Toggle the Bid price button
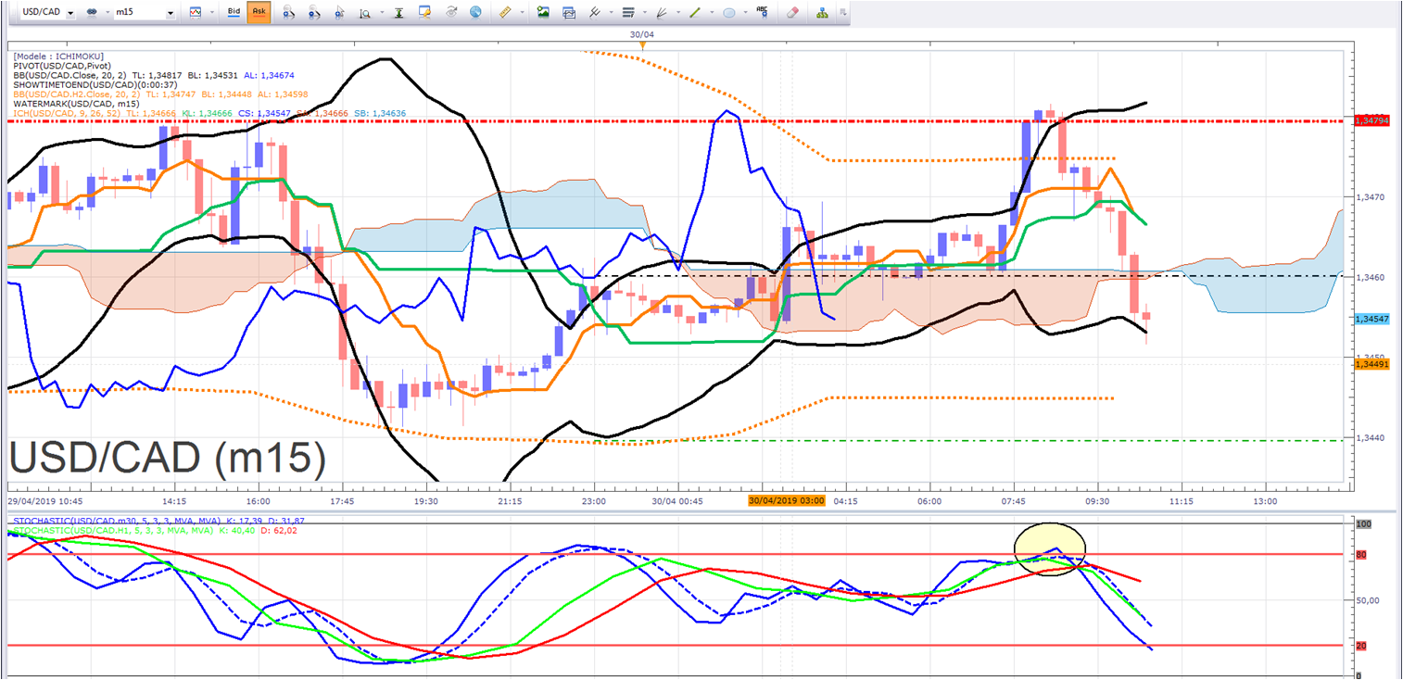The width and height of the screenshot is (1403, 680). 234,12
